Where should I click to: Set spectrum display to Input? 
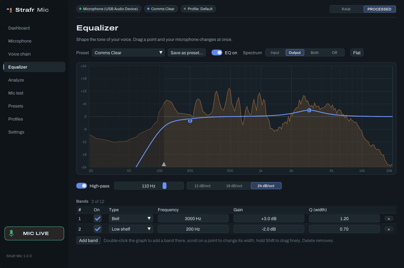[x=275, y=53]
